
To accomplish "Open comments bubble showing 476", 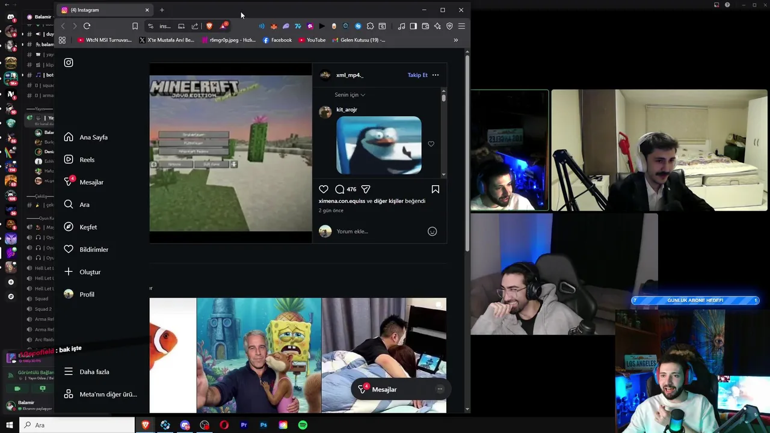I will (x=345, y=189).
